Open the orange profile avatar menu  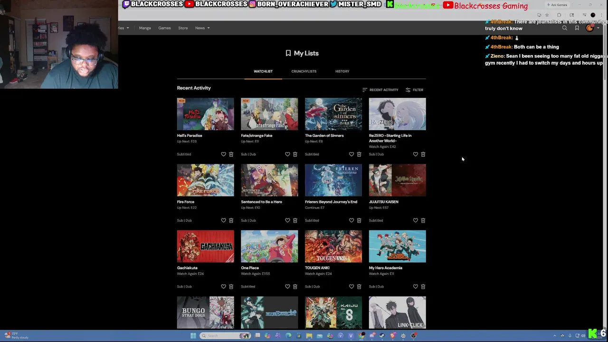590,28
